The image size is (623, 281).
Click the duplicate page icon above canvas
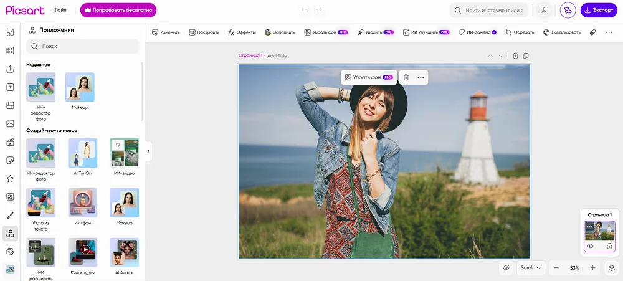click(x=526, y=55)
